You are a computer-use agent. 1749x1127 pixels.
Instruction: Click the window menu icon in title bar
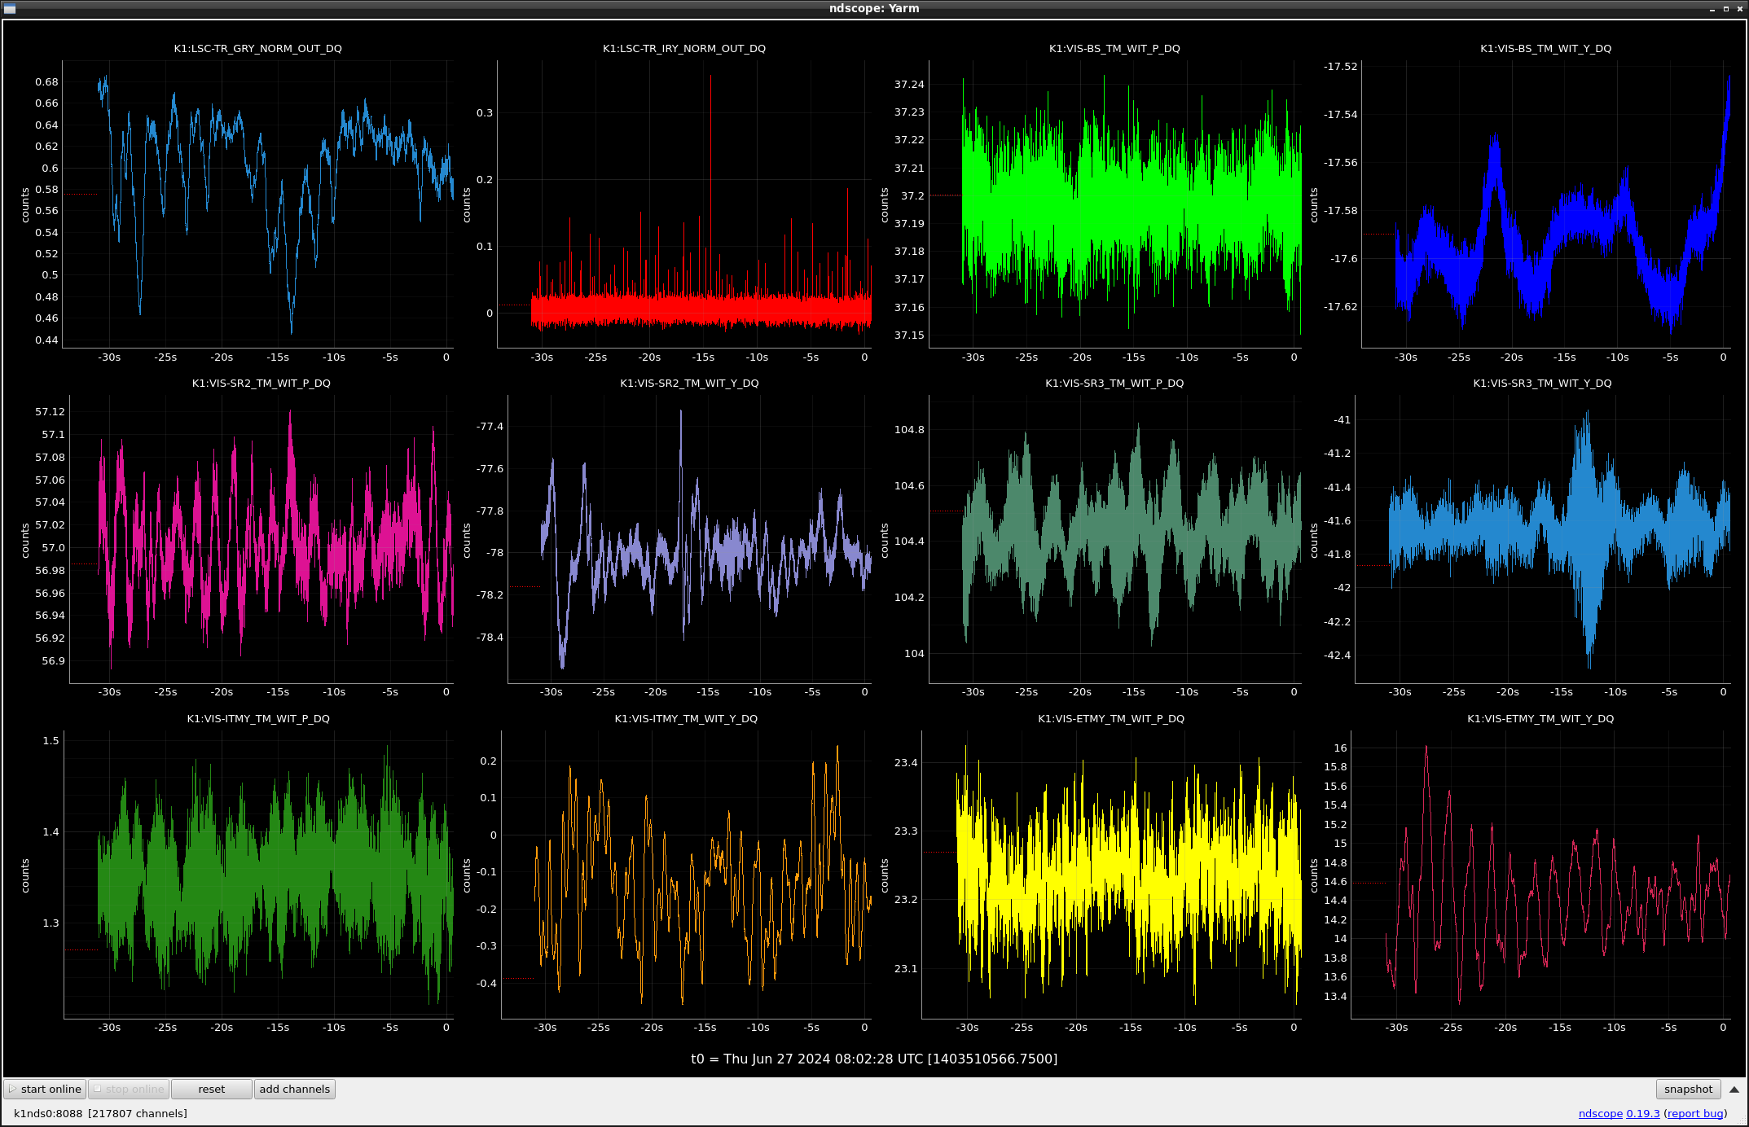[x=10, y=8]
